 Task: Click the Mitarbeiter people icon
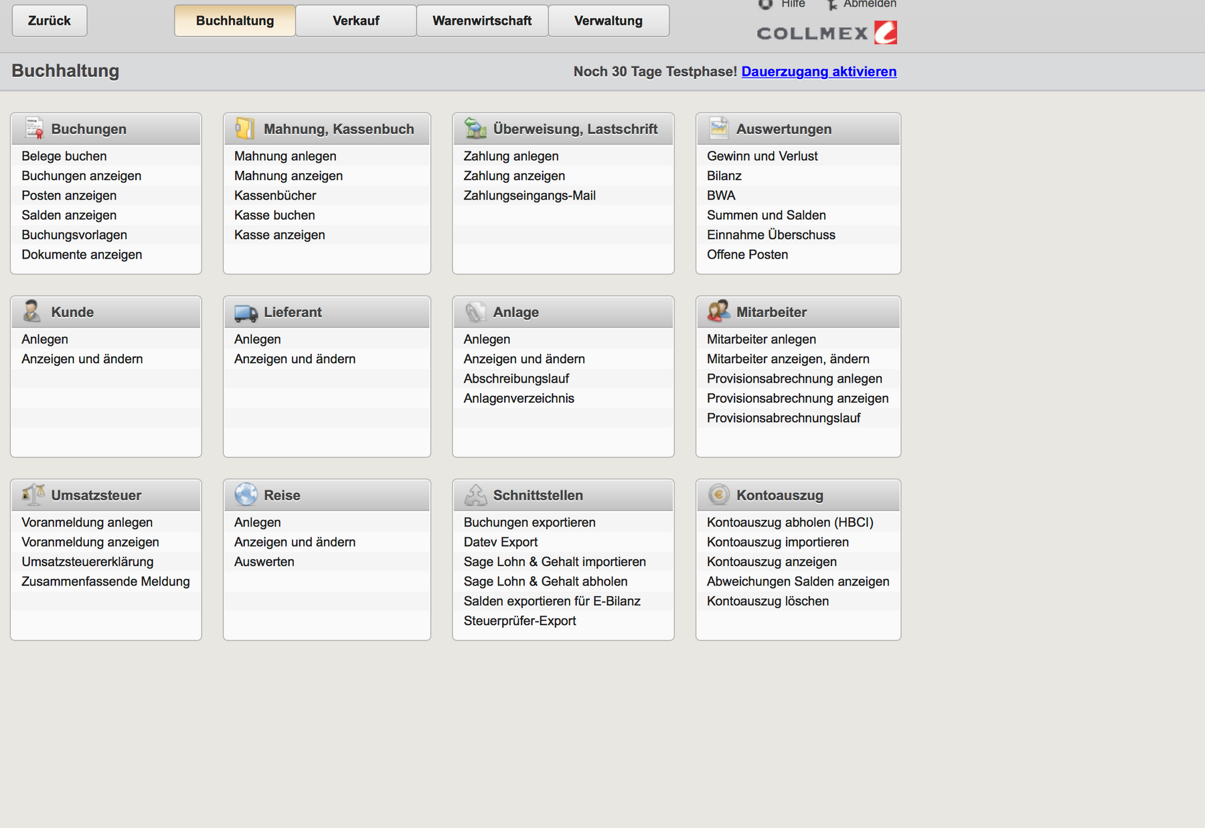(x=718, y=311)
